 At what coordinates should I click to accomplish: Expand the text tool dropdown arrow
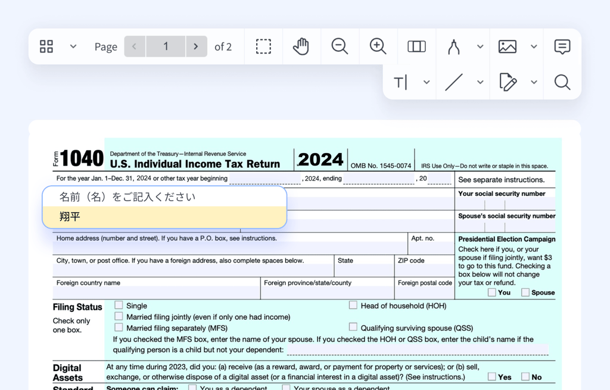pyautogui.click(x=427, y=82)
